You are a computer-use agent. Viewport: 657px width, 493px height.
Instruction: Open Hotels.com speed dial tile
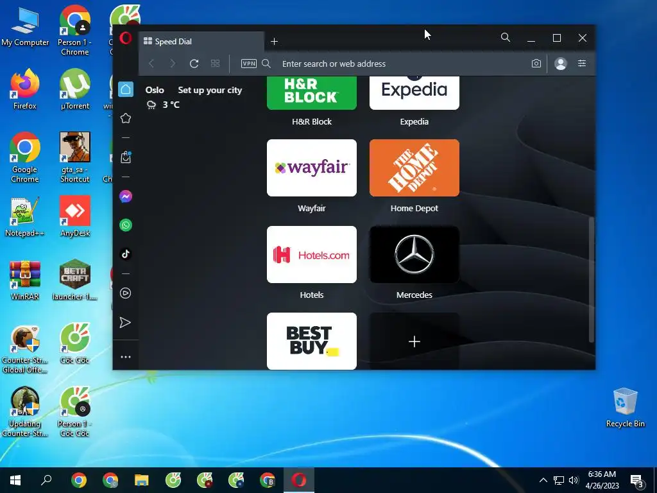tap(312, 254)
